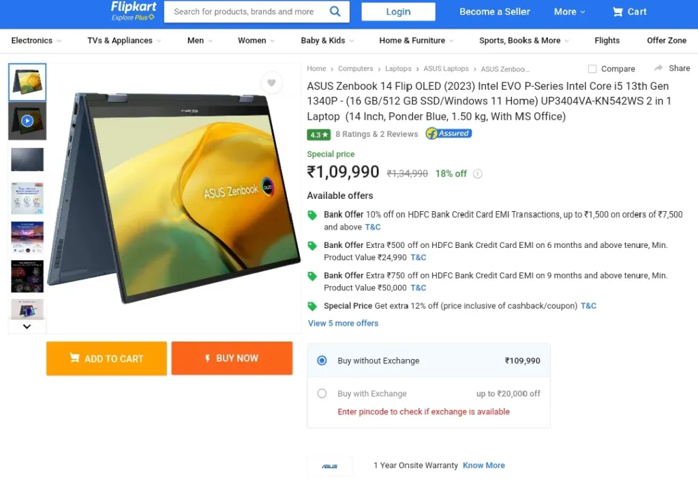Open T&C for 10% HDFC offer
The image size is (698, 483).
pyautogui.click(x=373, y=228)
